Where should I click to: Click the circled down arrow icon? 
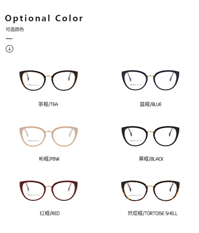pos(10,49)
